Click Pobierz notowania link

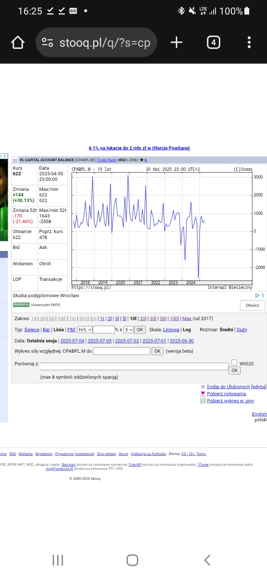[x=226, y=394]
